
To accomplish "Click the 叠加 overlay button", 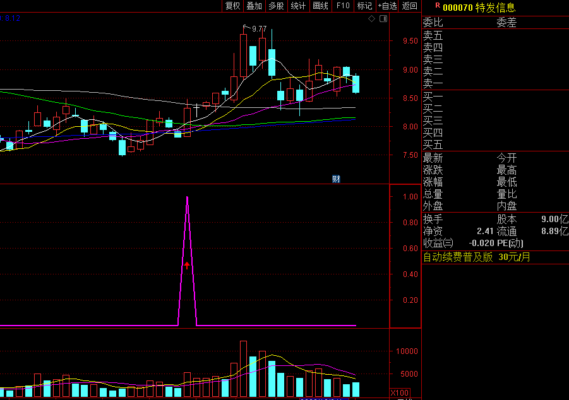I will tap(255, 6).
